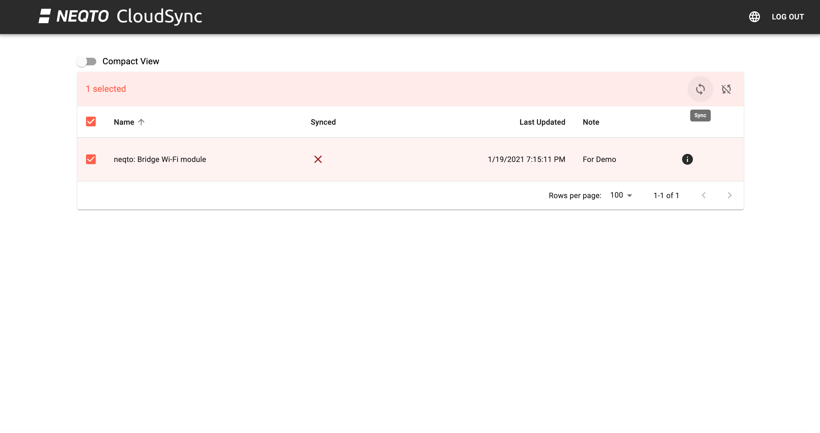Screen dimensions: 820x433
Task: Toggle the Compact View switch
Action: pyautogui.click(x=86, y=61)
